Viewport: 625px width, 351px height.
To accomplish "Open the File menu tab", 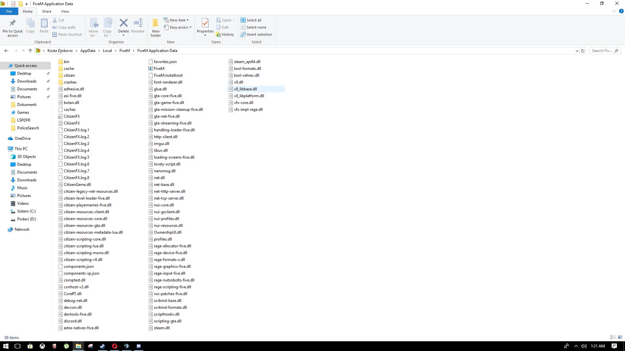I will coord(9,11).
